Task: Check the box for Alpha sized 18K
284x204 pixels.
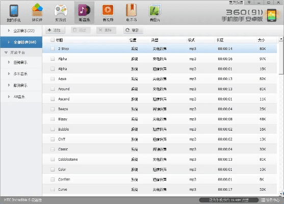Action: [x=53, y=69]
